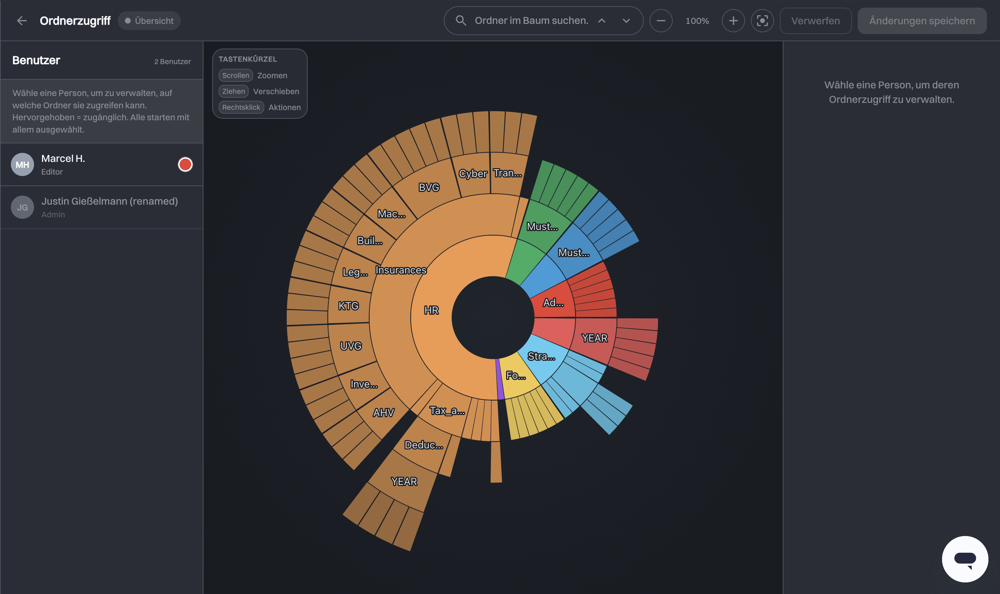Jump to previous search result chevron
Image resolution: width=1000 pixels, height=594 pixels.
(x=602, y=20)
